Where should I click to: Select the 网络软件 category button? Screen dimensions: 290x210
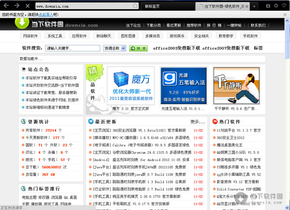tap(30, 36)
